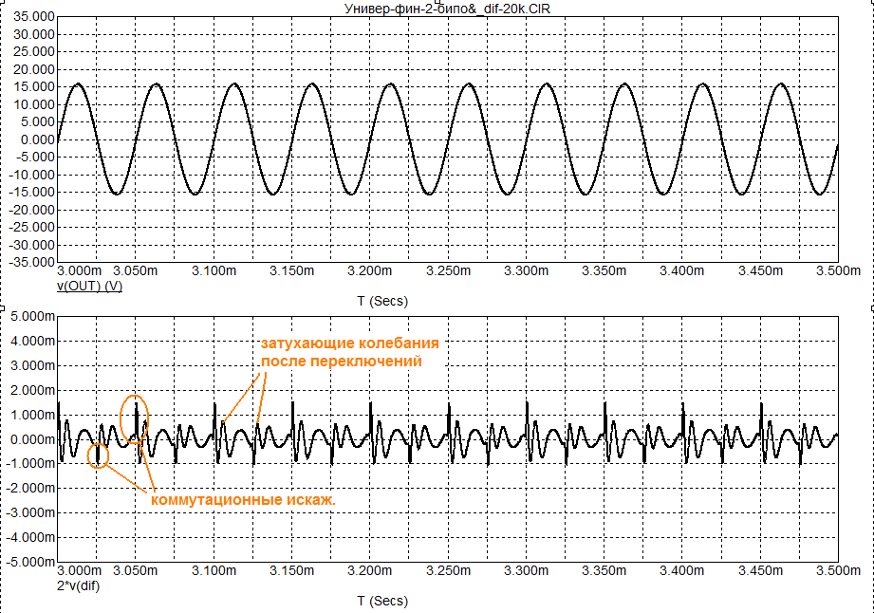Click the 0.000 tick on upper Y-axis

coord(37,139)
